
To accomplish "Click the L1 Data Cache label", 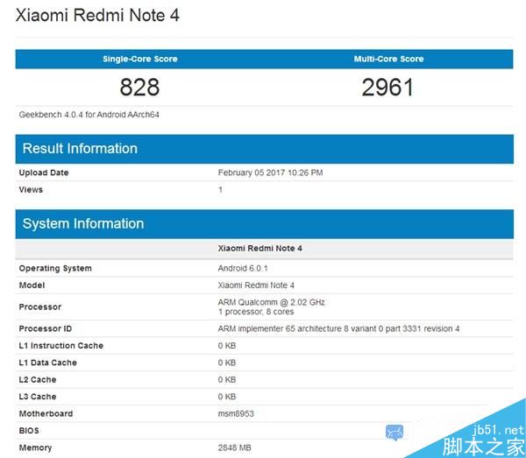I will click(x=48, y=363).
